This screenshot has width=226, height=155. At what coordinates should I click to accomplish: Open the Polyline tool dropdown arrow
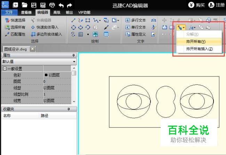[100, 21]
